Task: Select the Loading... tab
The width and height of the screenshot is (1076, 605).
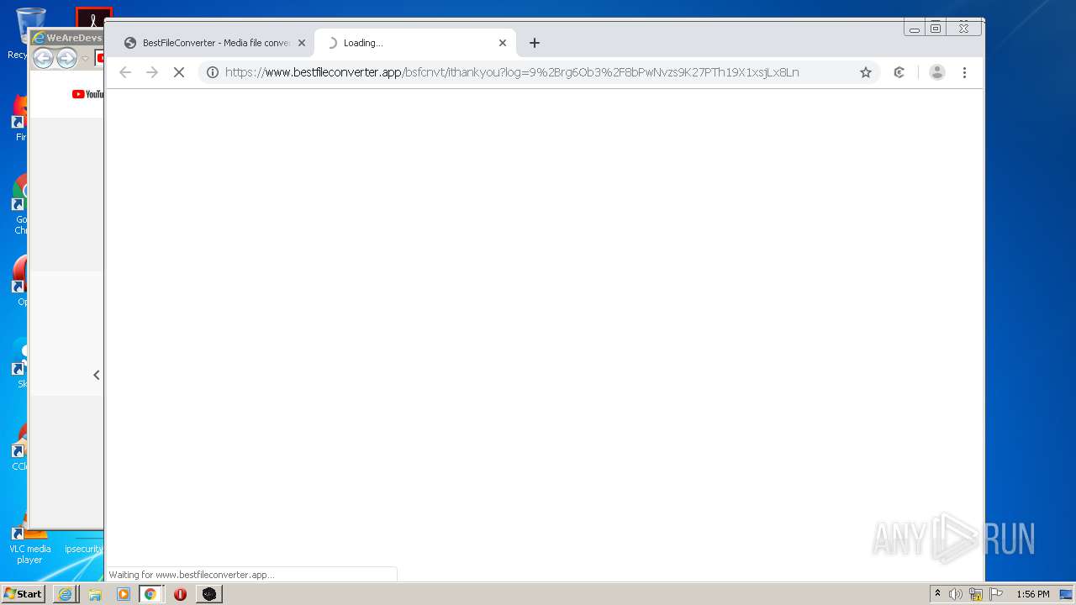Action: (414, 43)
